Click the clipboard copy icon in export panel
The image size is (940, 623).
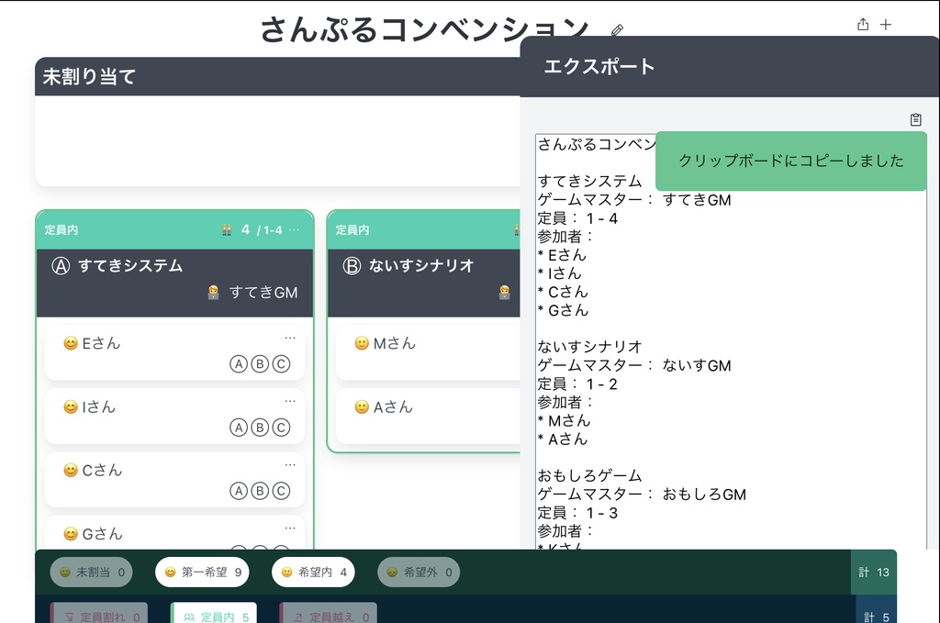tap(915, 118)
